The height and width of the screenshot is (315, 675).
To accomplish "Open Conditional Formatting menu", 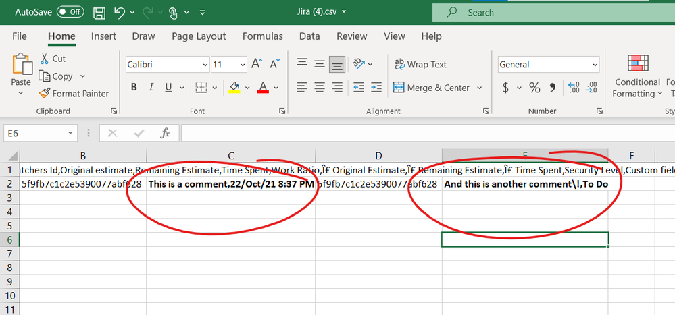I will click(x=638, y=76).
